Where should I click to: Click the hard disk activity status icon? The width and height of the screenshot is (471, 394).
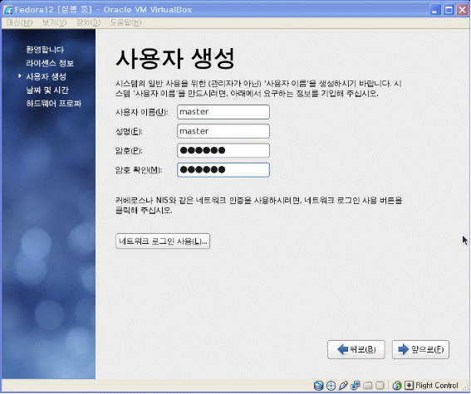pos(318,386)
